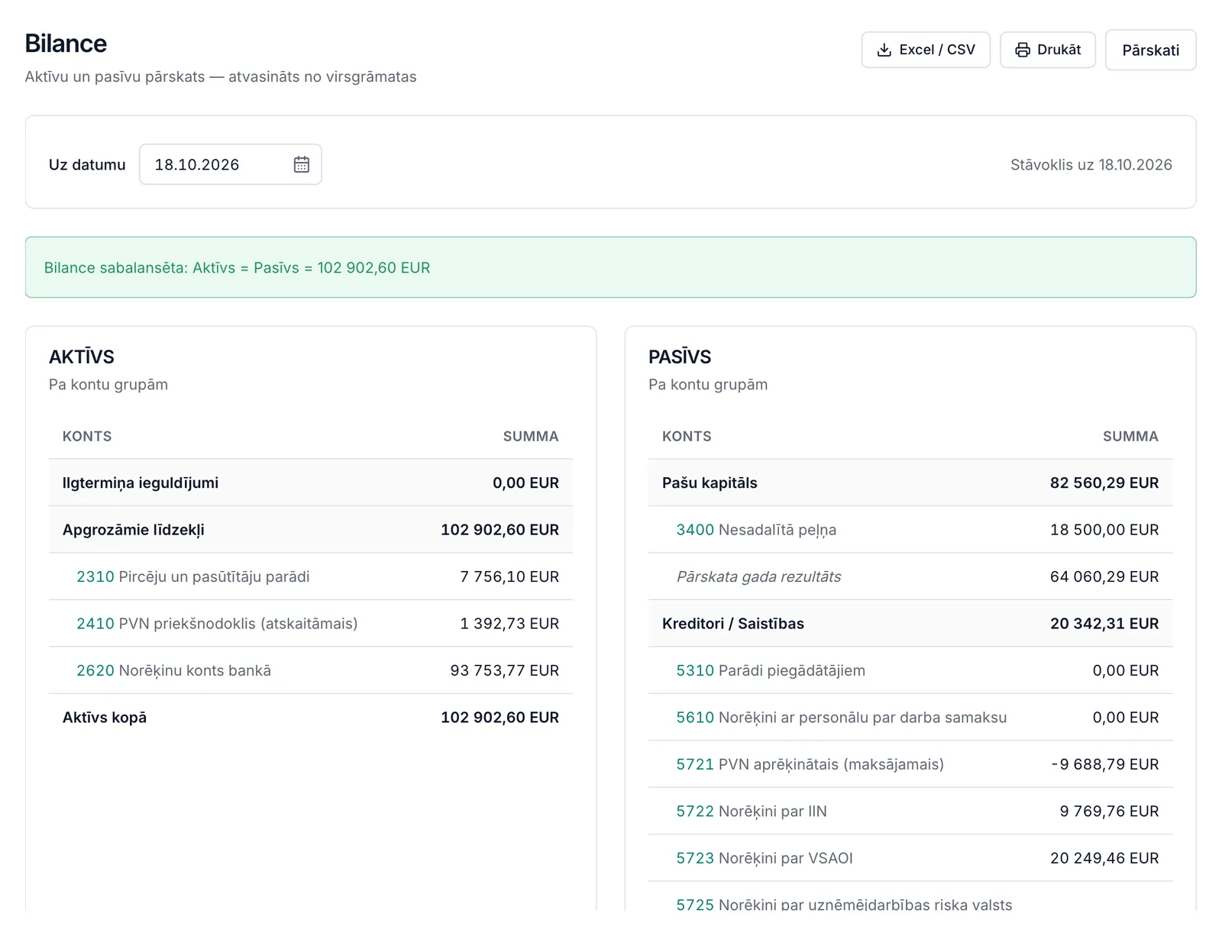Select the Apgrozāmie līdzekļi group row

pyautogui.click(x=311, y=530)
